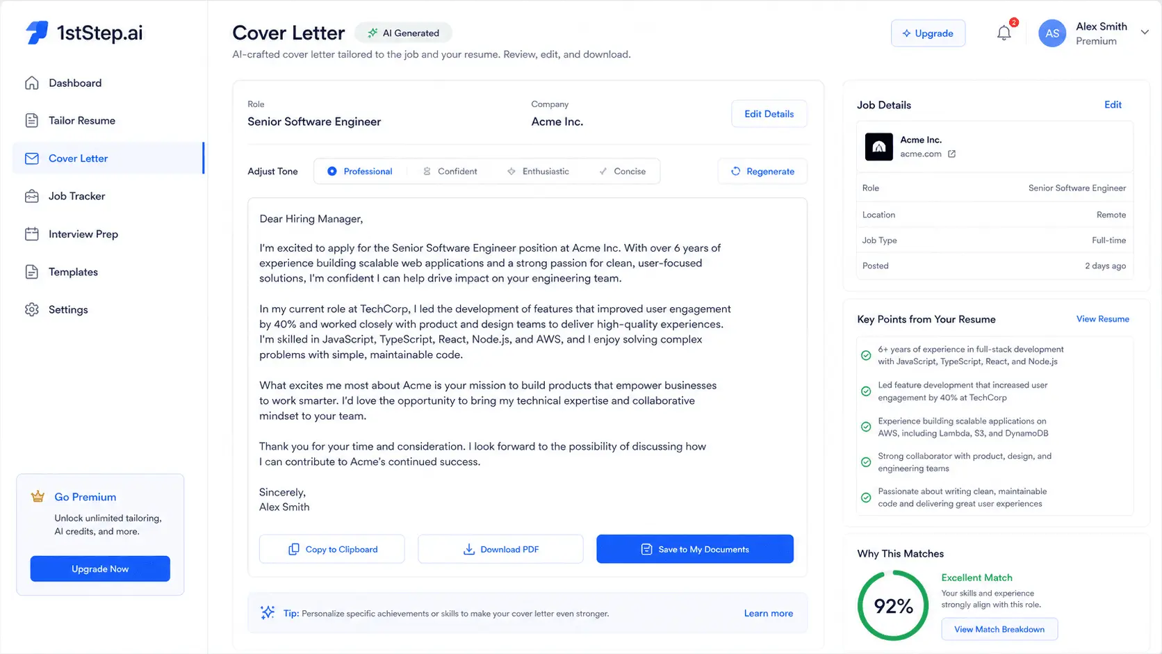Click the Go Premium crown icon

(38, 496)
